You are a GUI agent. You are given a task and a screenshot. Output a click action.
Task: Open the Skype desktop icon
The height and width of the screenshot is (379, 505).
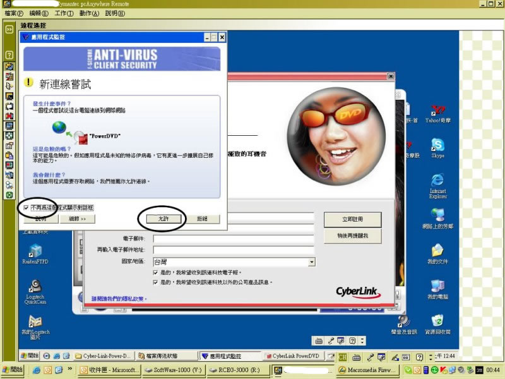pyautogui.click(x=437, y=148)
